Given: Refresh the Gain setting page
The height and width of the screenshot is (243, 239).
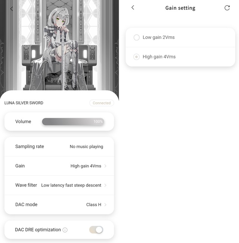Looking at the screenshot, I should (x=227, y=8).
